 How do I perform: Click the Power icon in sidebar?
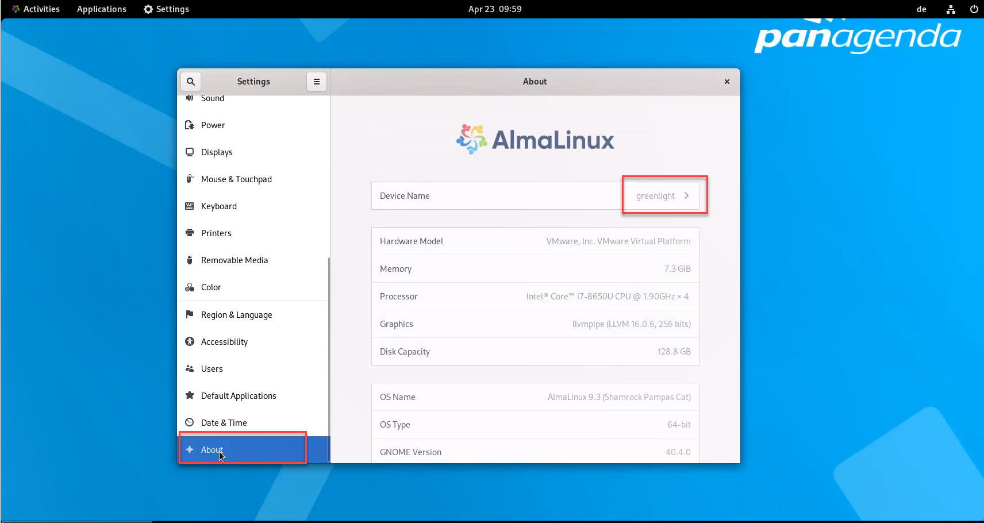point(190,125)
